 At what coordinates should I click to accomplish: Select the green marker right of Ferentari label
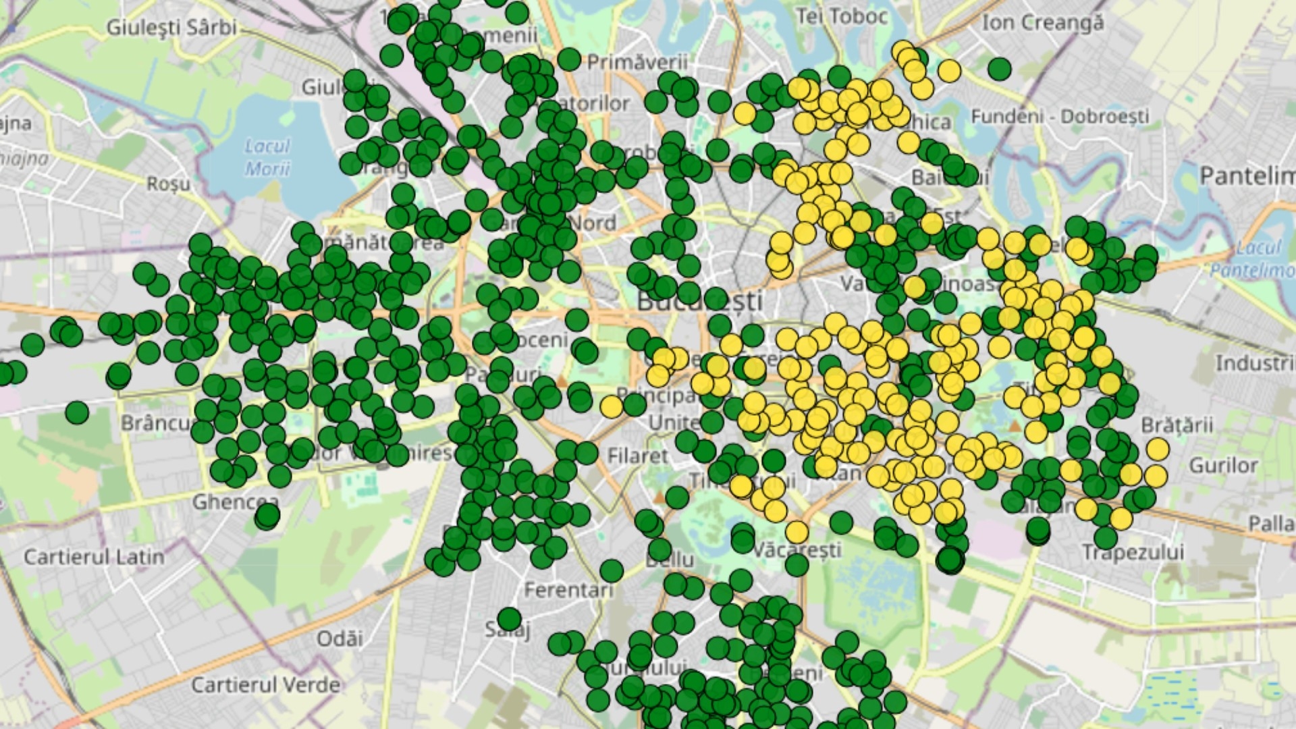point(611,571)
